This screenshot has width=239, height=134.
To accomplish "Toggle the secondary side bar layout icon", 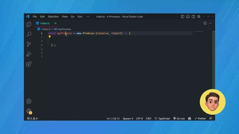I will click(193, 16).
